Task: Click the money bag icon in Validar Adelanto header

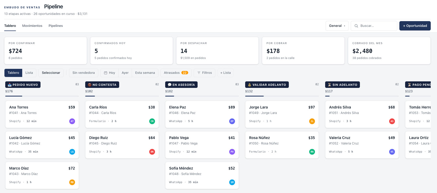Action: coord(250,85)
